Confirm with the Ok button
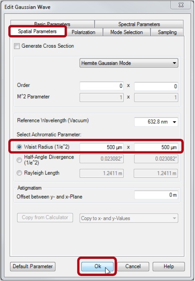195x281 pixels. point(98,266)
